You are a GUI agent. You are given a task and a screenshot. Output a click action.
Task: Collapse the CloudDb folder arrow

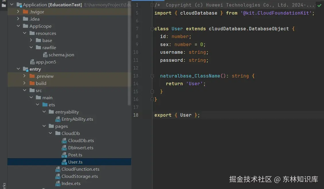click(x=50, y=133)
